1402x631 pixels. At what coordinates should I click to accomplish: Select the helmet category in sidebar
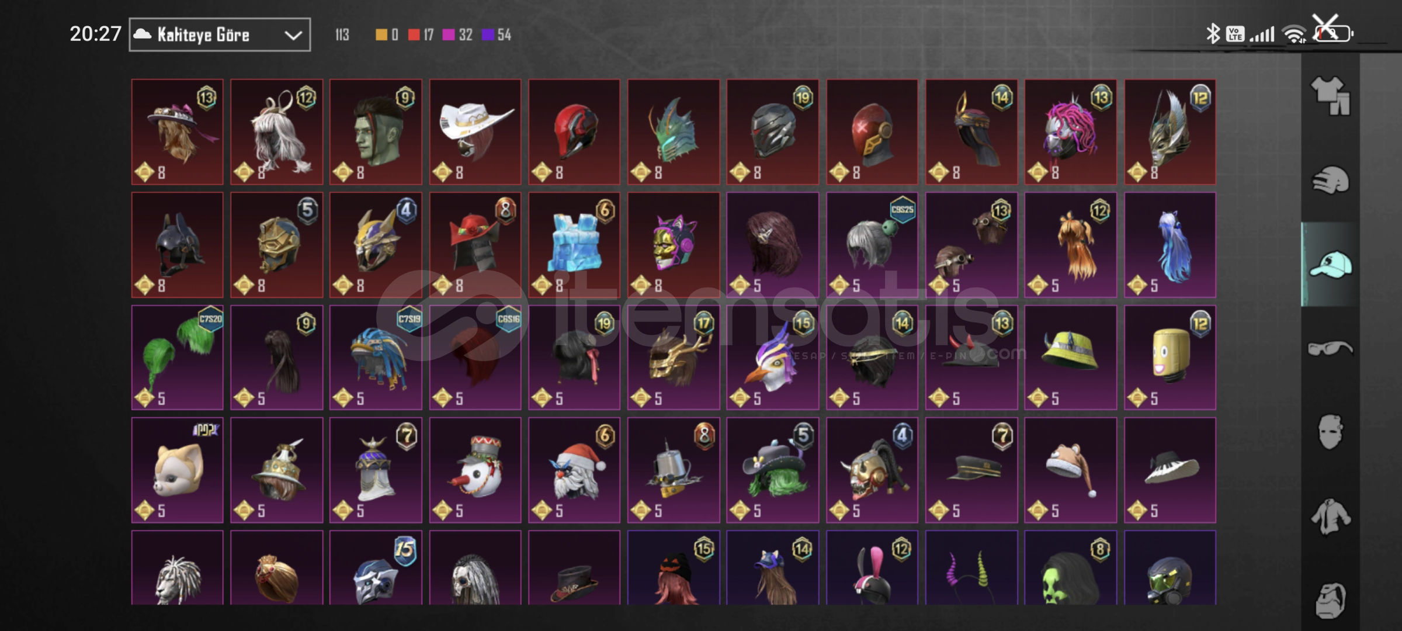click(x=1330, y=180)
